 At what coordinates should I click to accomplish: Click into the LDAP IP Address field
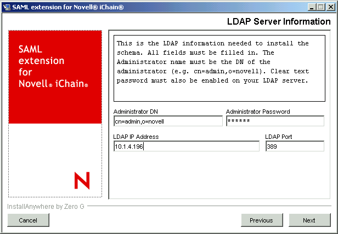187,147
